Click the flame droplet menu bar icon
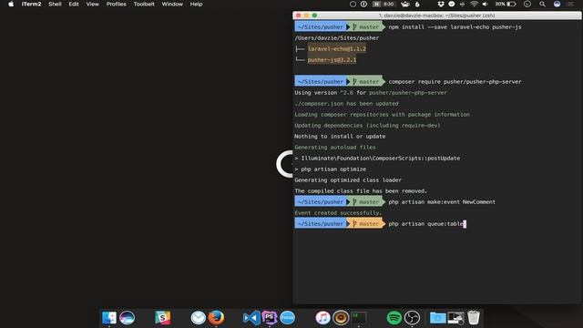The width and height of the screenshot is (583, 328). (x=417, y=4)
